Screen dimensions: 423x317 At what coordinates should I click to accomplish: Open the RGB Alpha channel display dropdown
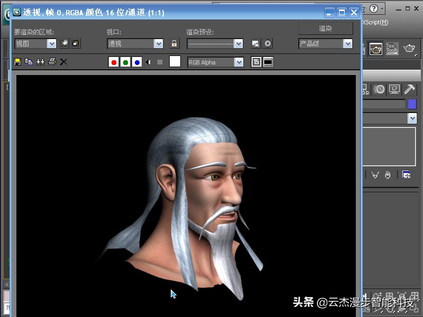pyautogui.click(x=238, y=62)
